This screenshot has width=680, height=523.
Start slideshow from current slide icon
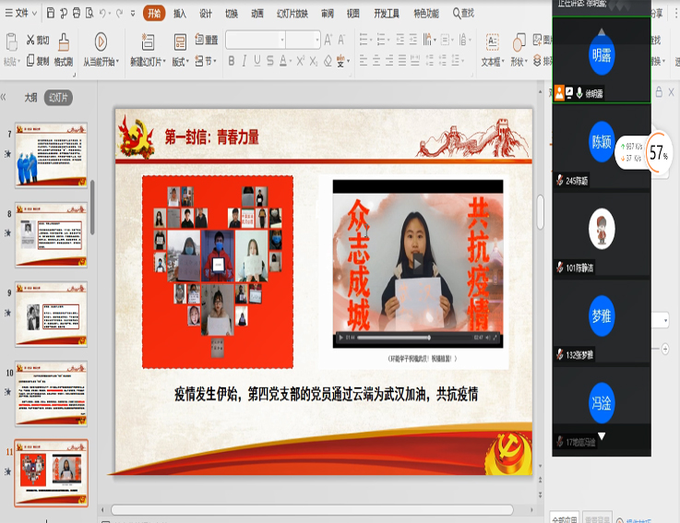point(101,42)
